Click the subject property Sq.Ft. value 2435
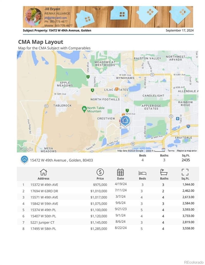 point(186,160)
